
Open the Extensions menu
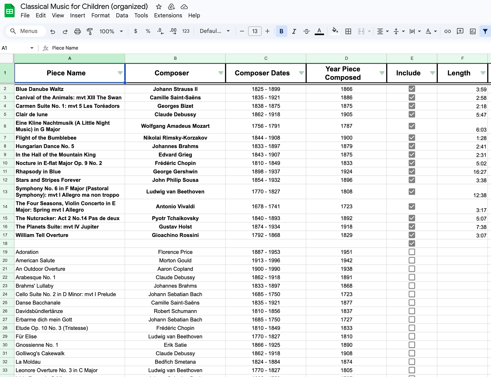pyautogui.click(x=168, y=15)
